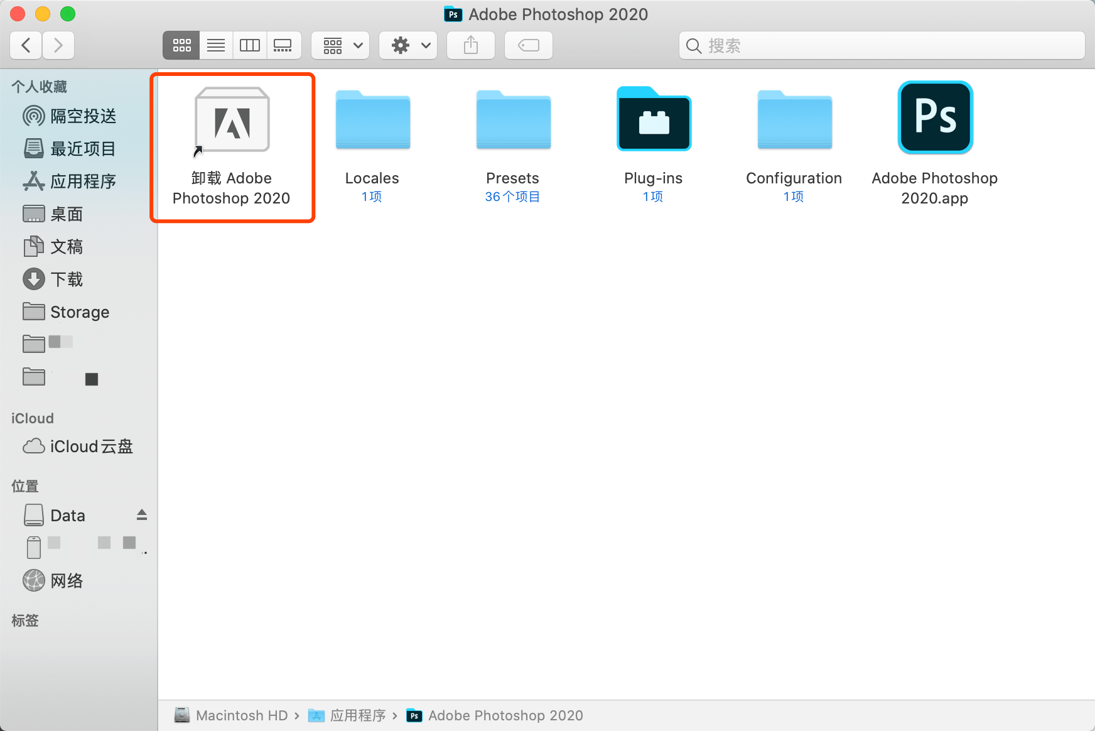Viewport: 1095px width, 731px height.
Task: Switch to list view mode
Action: pos(216,45)
